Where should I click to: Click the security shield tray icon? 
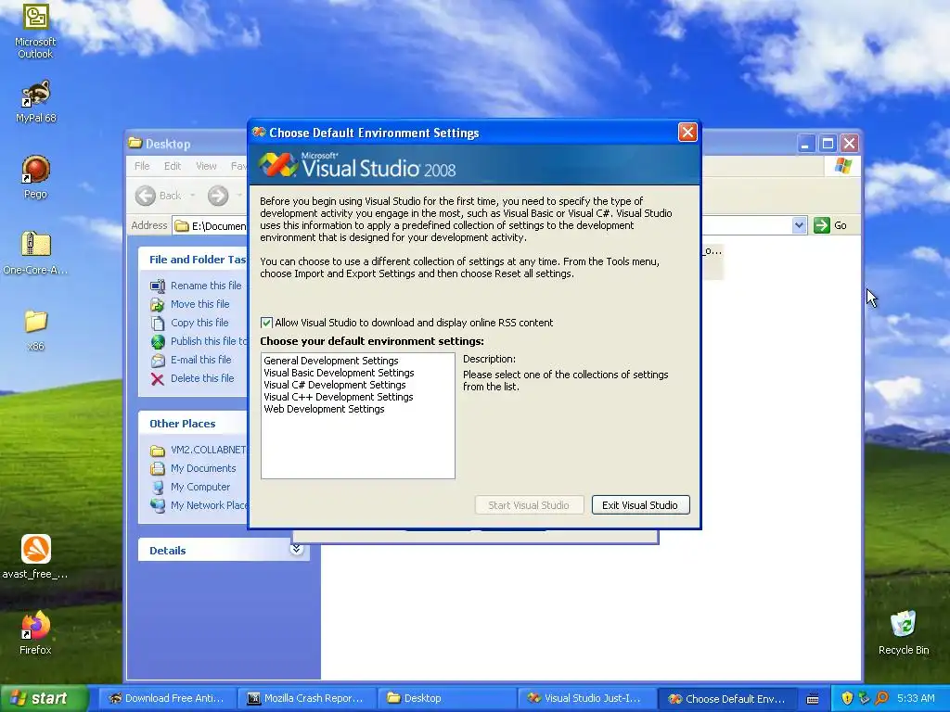click(846, 698)
